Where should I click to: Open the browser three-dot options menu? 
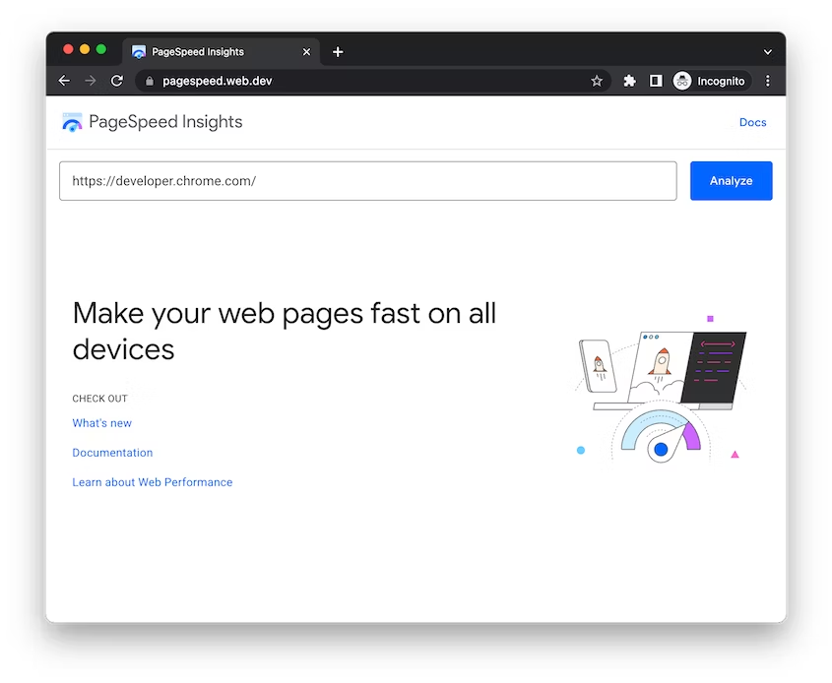(x=768, y=81)
